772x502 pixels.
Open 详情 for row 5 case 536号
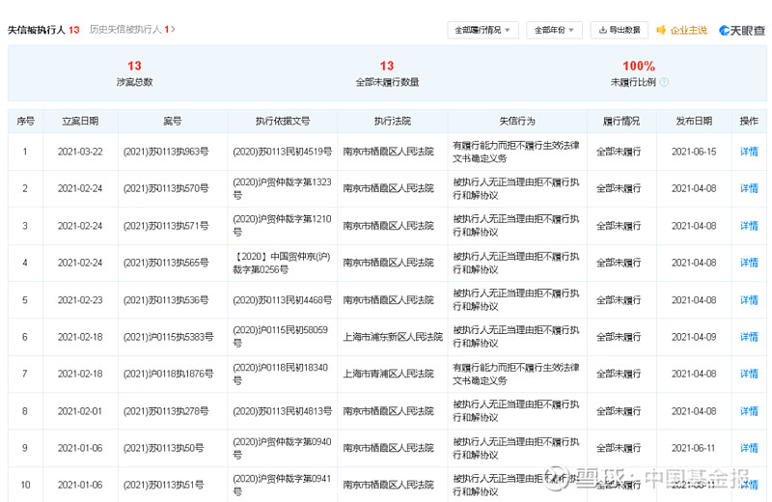[749, 300]
